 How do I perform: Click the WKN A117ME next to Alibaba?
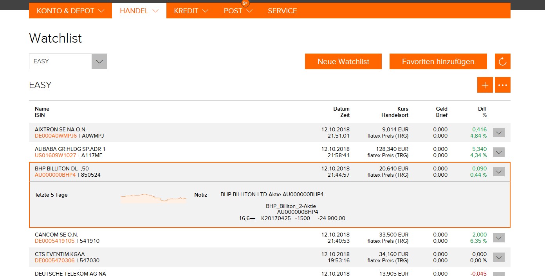pyautogui.click(x=92, y=155)
